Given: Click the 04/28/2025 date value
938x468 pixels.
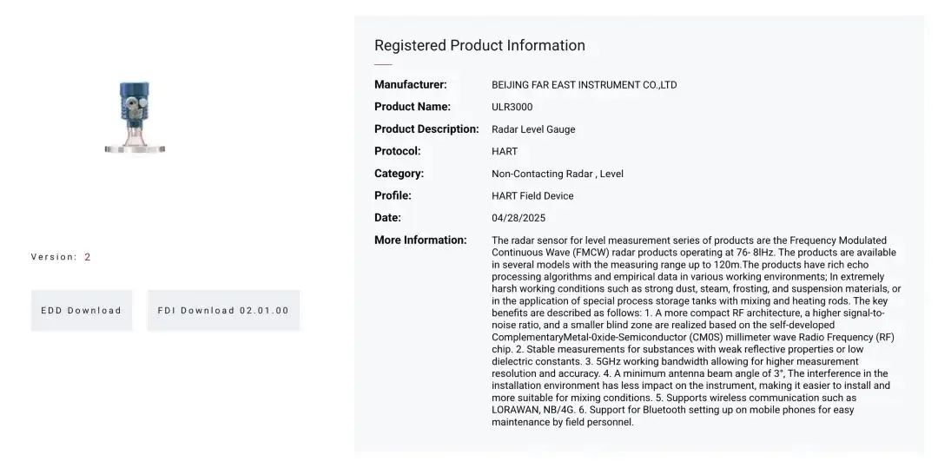Looking at the screenshot, I should click(519, 218).
